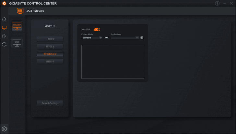The height and width of the screenshot is (134, 236).
Task: Expand the Picture Mode Standard dropdown
Action: [92, 38]
